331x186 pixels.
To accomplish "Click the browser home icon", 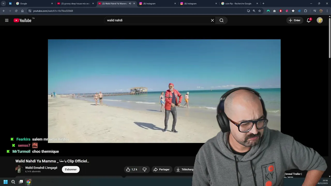I will 22,11.
